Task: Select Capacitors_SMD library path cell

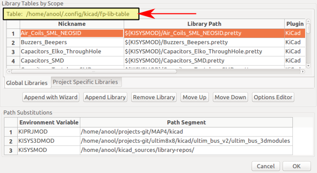Action: click(x=204, y=61)
